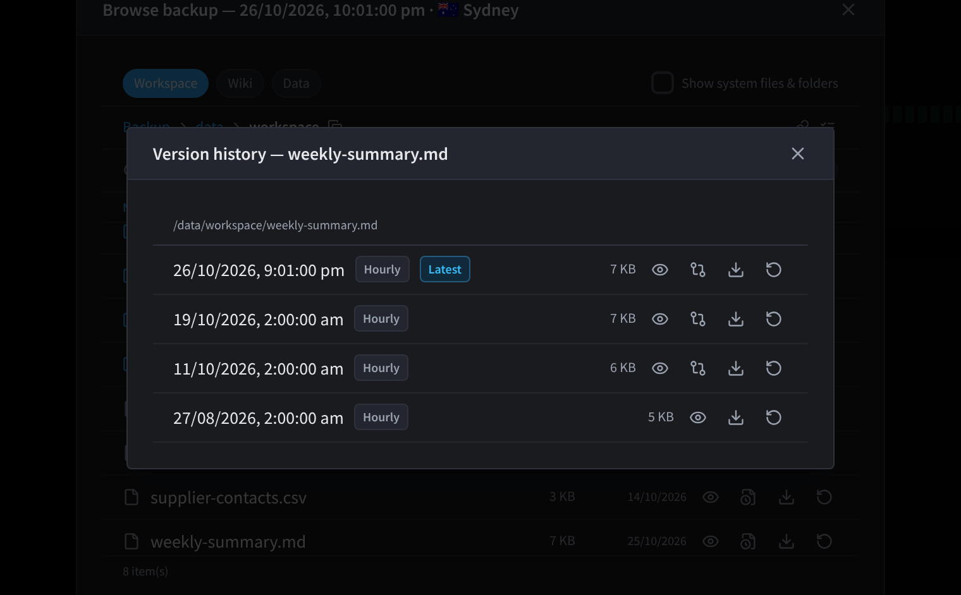Select the 27/08/2026, 2:00:00 am timestamp
Viewport: 961px width, 595px height.
[x=258, y=418]
